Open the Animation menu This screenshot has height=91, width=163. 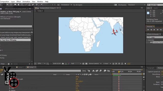[x=26, y=2]
